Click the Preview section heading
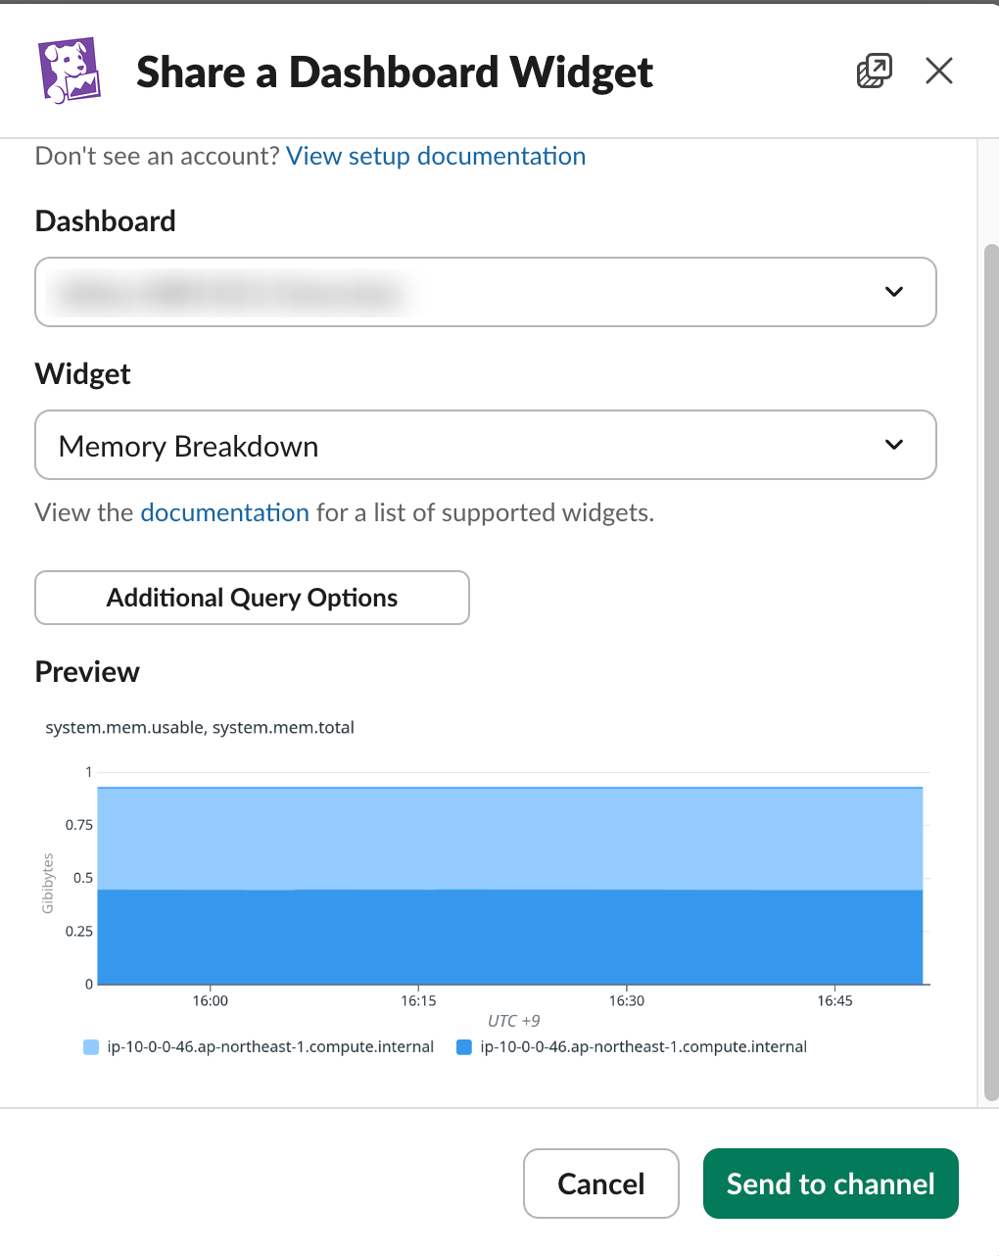The height and width of the screenshot is (1256, 999). click(86, 671)
